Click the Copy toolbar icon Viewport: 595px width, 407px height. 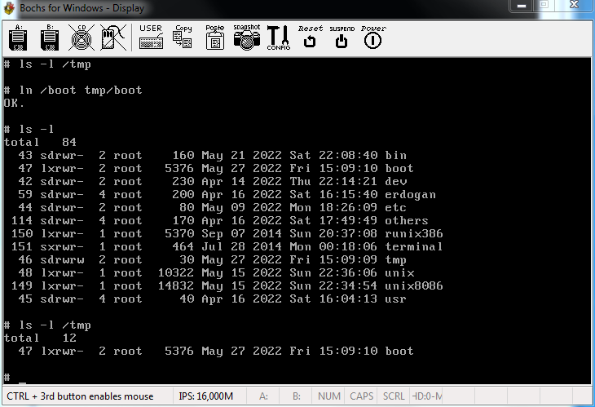(183, 38)
